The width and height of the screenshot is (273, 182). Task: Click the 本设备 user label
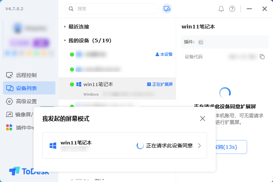(x=164, y=54)
